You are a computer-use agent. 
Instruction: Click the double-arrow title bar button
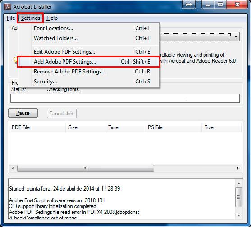(x=188, y=5)
